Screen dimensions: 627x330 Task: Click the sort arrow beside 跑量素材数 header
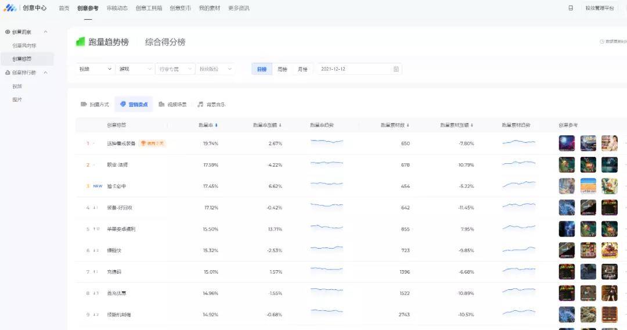pos(408,125)
